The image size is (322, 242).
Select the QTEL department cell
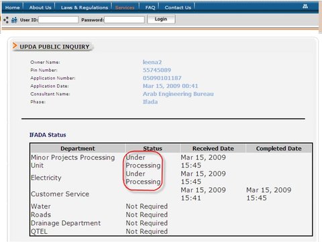[39, 231]
